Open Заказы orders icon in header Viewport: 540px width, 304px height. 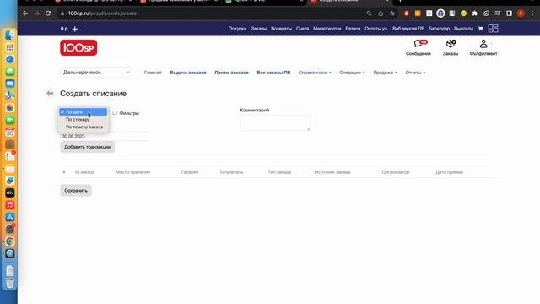click(451, 47)
